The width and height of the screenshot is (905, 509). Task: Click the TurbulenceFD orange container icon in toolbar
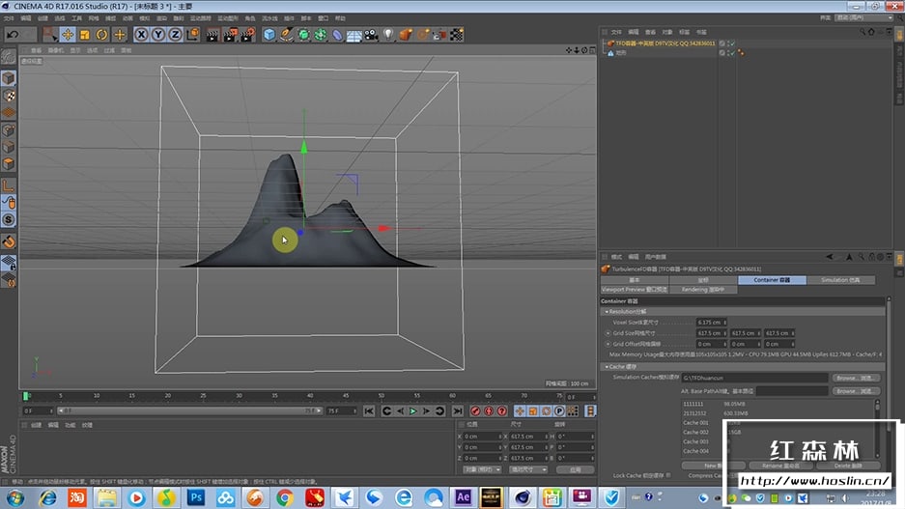[406, 35]
